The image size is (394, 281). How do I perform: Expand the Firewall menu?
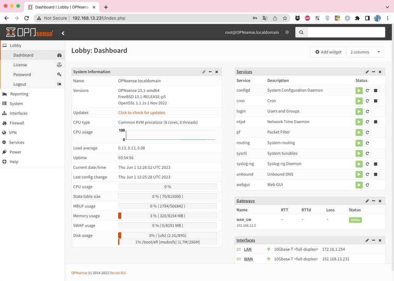coord(32,123)
